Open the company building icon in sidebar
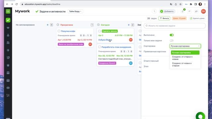 8,43
